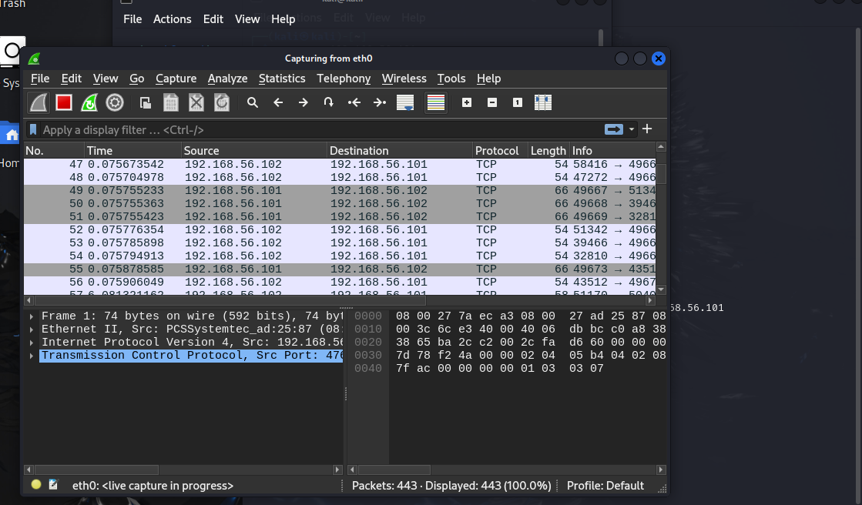Open the Statistics menu
The width and height of the screenshot is (862, 505).
282,79
